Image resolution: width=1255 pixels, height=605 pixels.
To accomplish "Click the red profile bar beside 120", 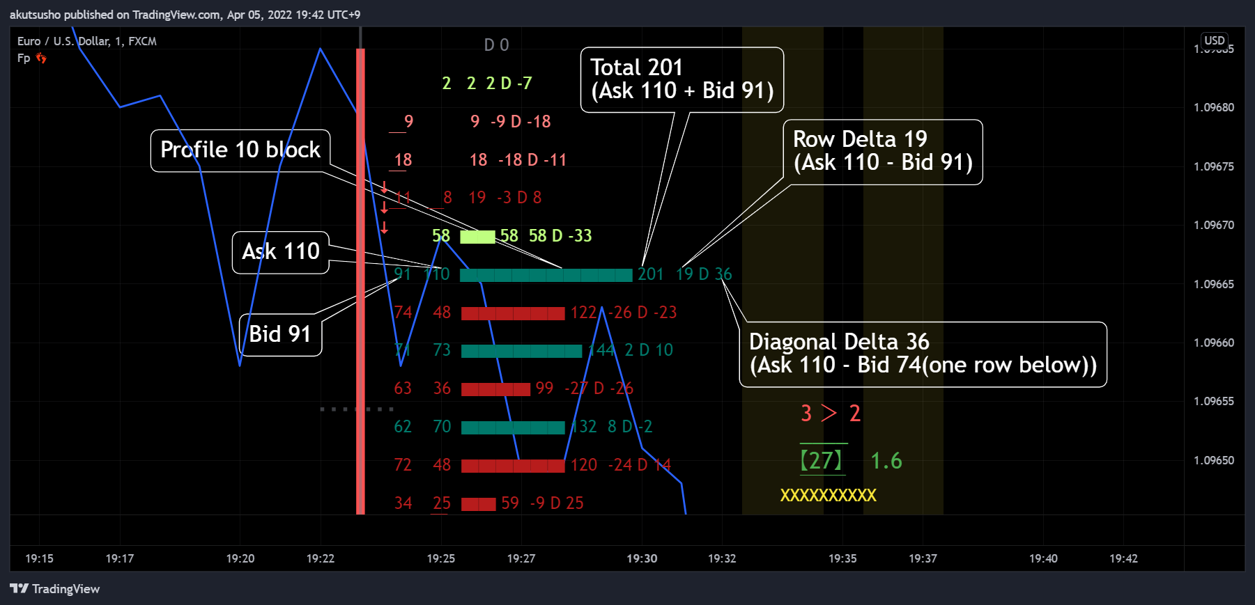I will 513,466.
